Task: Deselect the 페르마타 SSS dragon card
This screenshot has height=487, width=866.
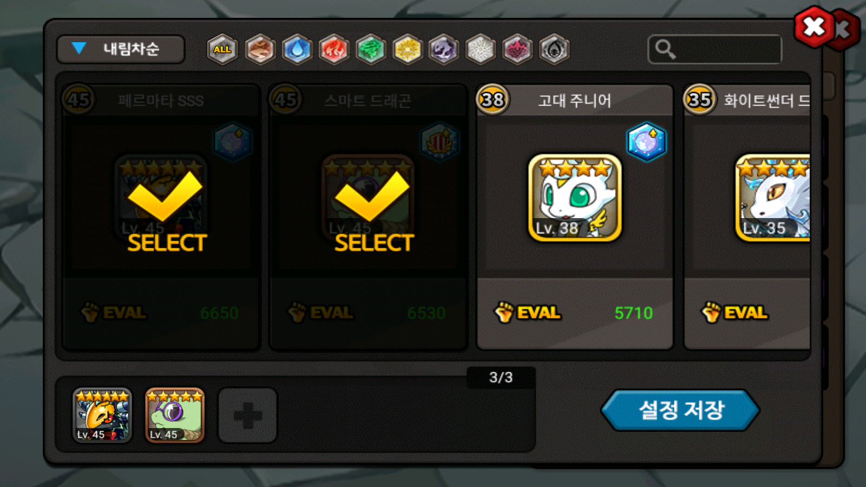Action: click(x=161, y=216)
